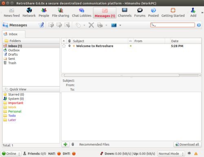Sort by attachment column header
Screen dimensions: 204x157
click(x=69, y=41)
